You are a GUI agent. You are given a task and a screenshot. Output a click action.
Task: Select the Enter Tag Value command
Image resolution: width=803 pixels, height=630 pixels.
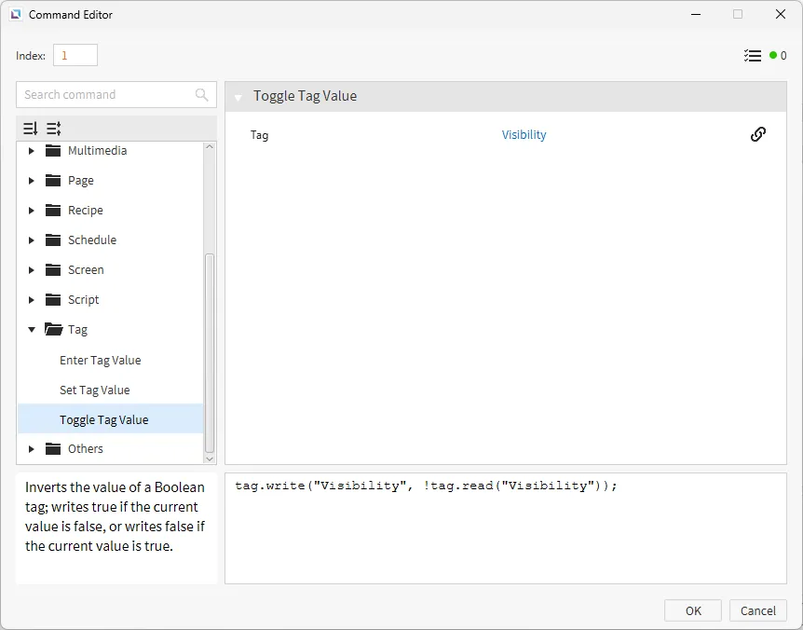[101, 361]
